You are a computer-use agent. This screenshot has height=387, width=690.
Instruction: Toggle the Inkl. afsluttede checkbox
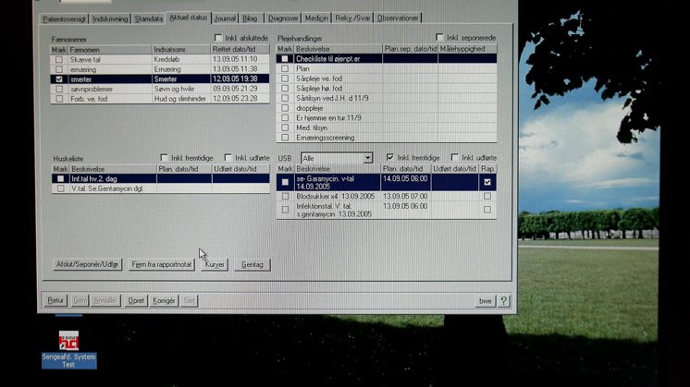click(x=218, y=38)
